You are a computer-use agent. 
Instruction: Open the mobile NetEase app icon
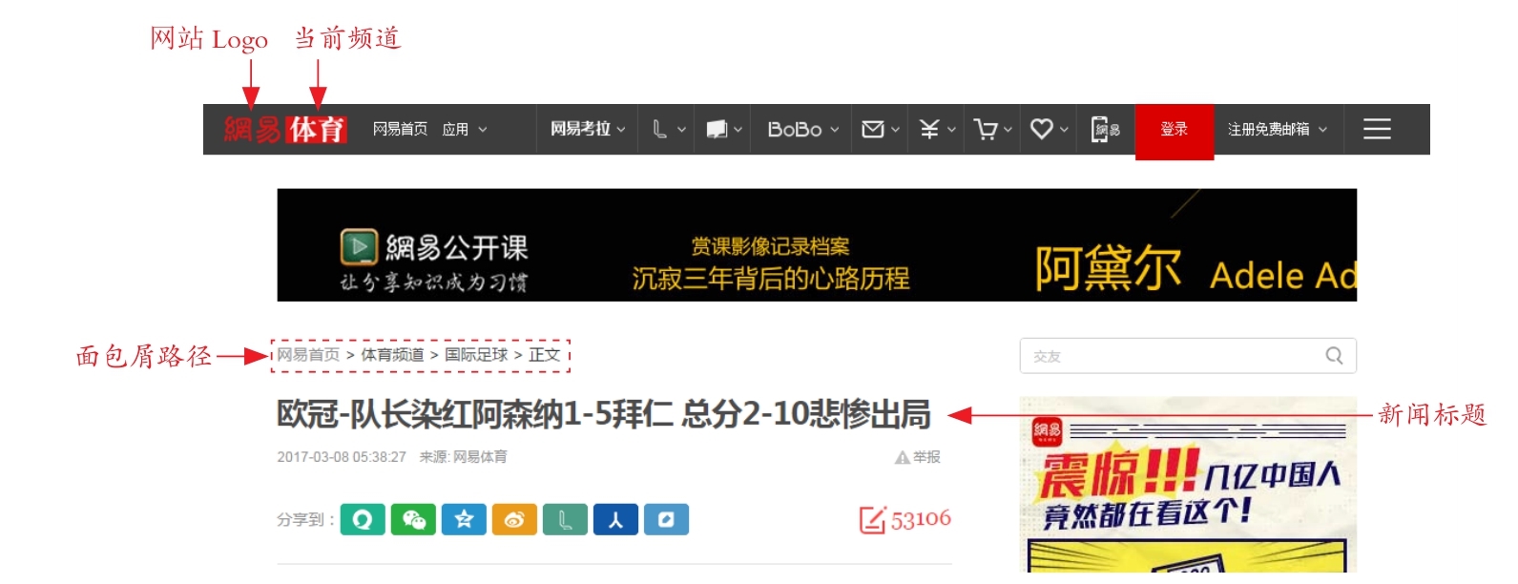[x=1105, y=129]
